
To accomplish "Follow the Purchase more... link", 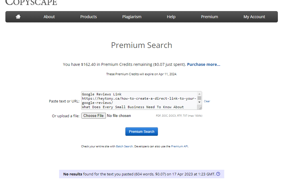I will [204, 64].
